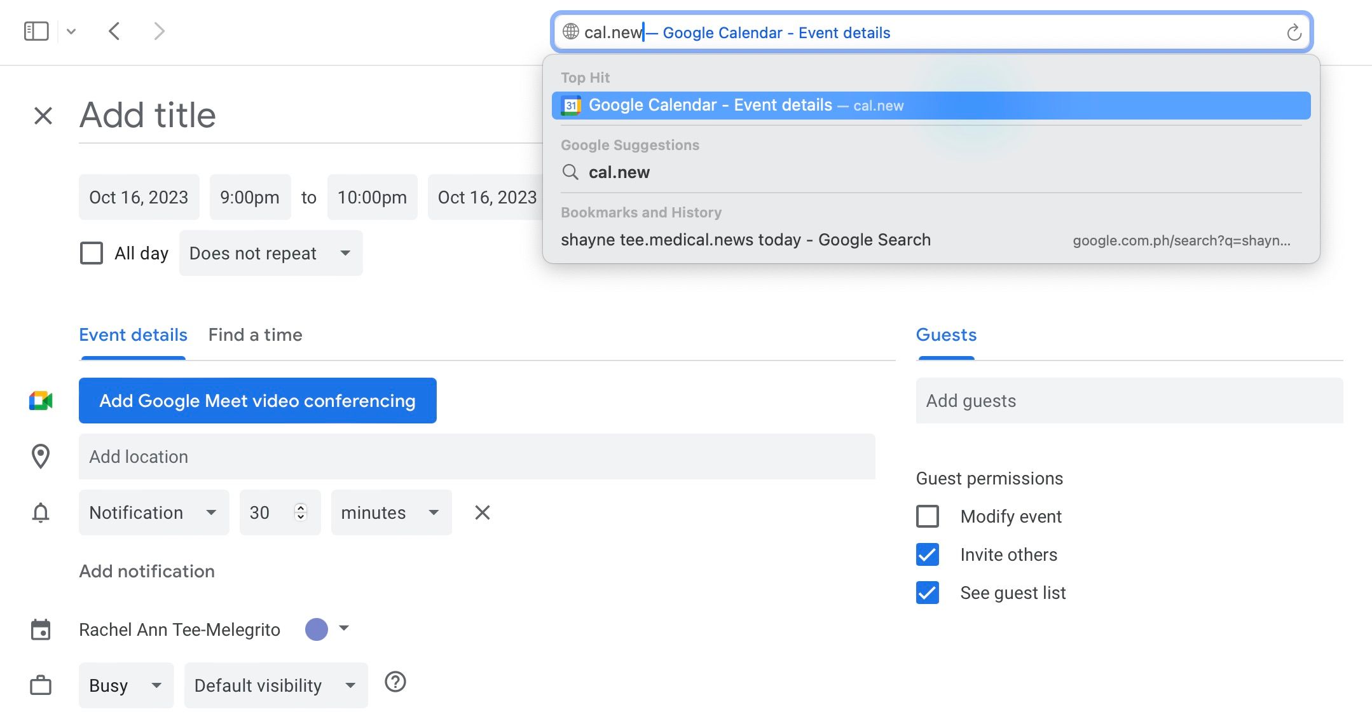This screenshot has width=1372, height=721.
Task: Click the notification bell icon
Action: pyautogui.click(x=40, y=512)
